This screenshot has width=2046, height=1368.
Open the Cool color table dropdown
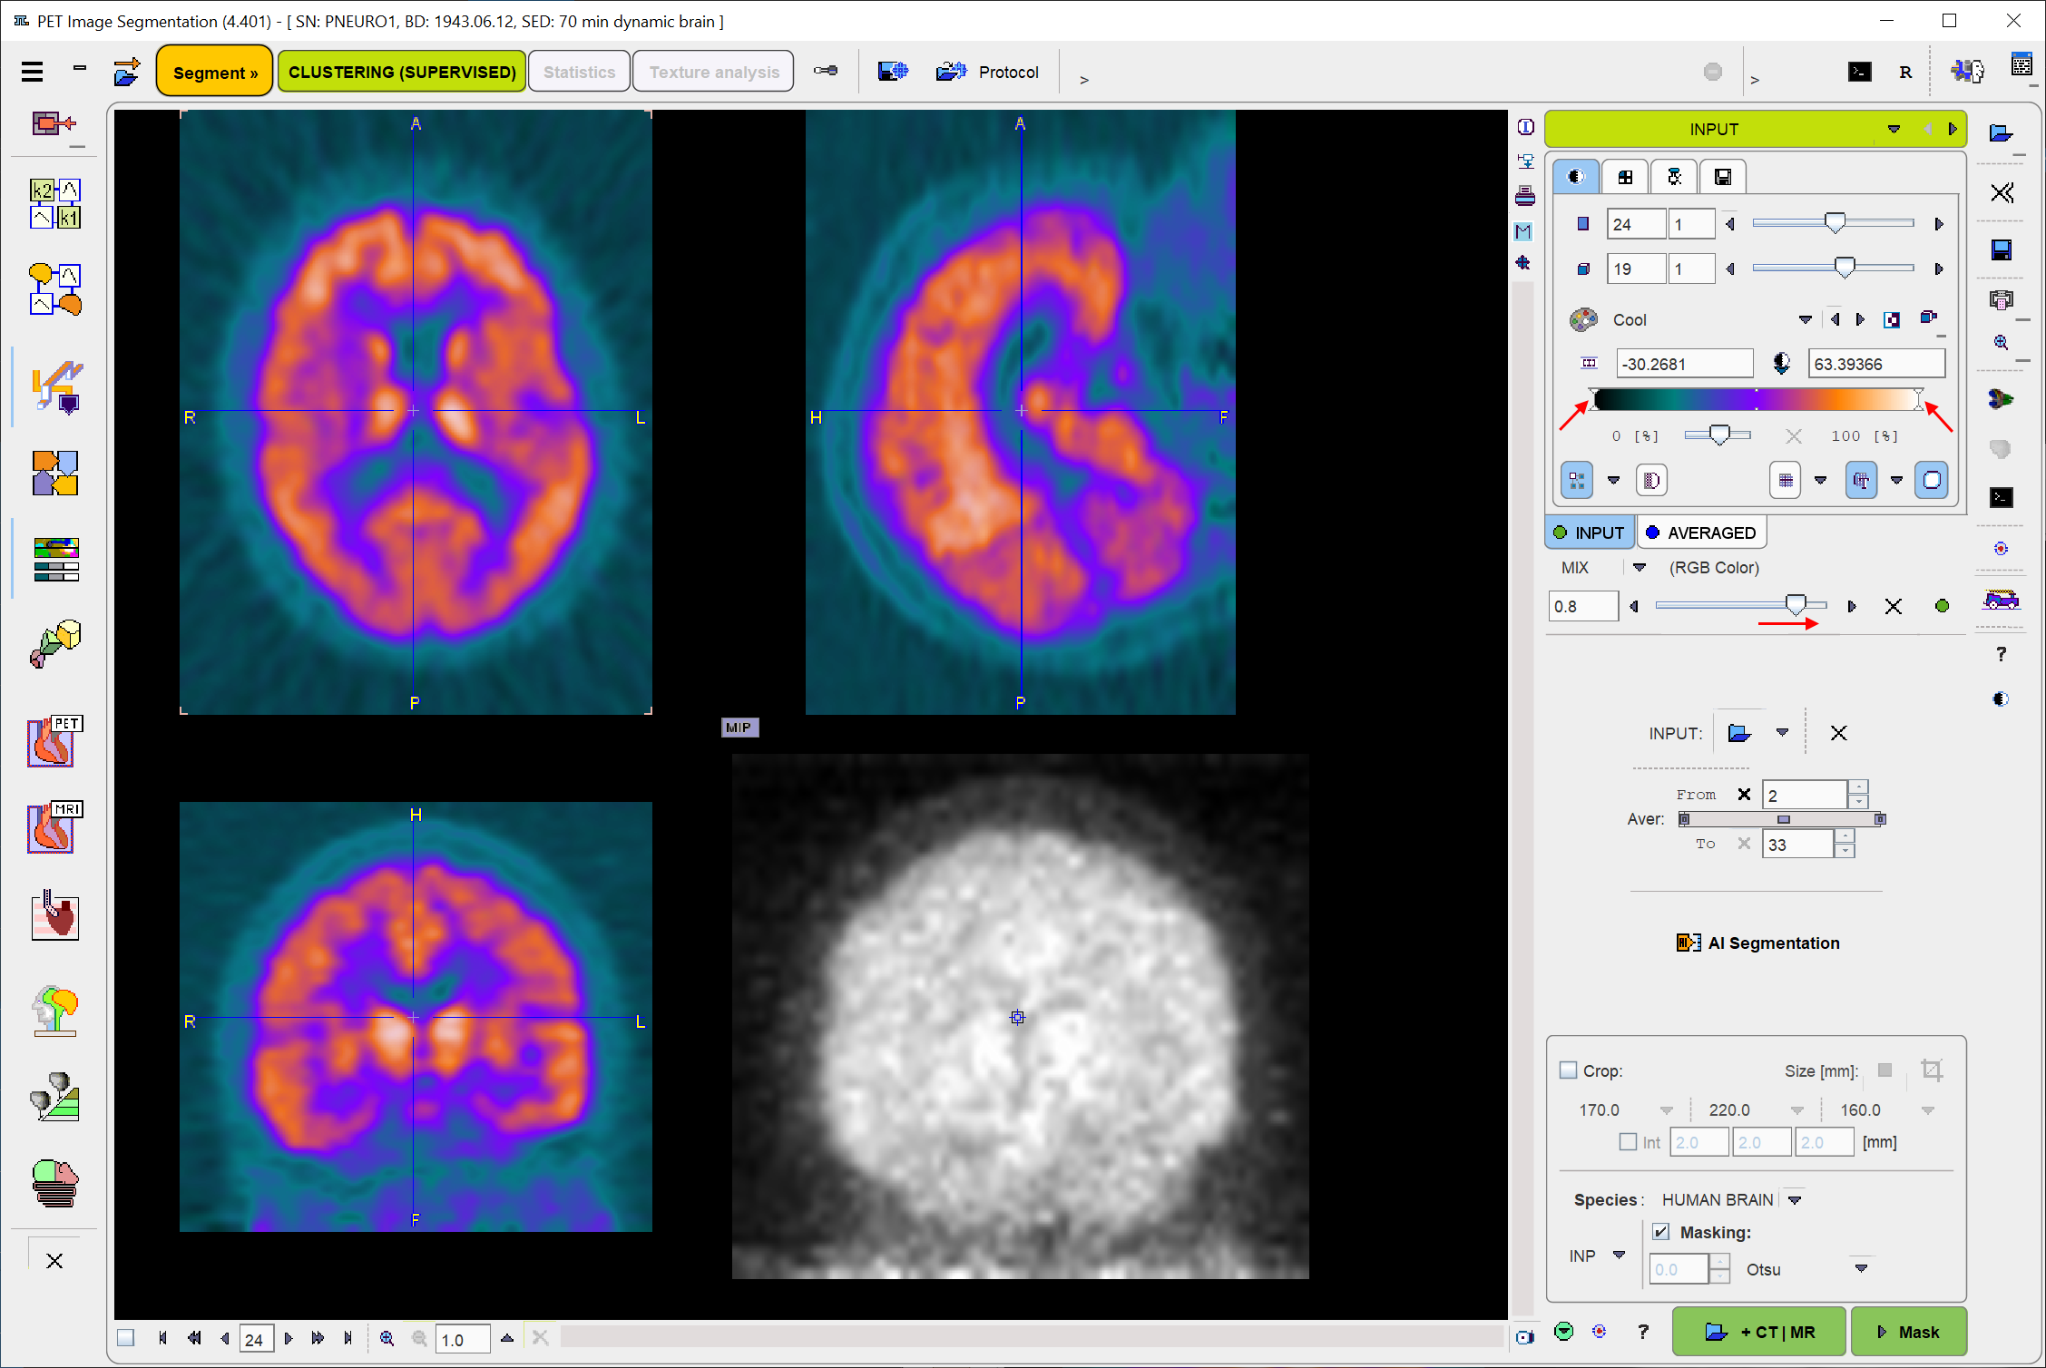point(1805,319)
